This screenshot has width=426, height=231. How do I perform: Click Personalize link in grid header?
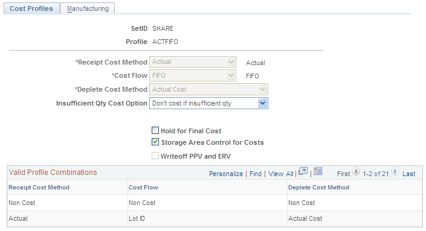(x=226, y=174)
